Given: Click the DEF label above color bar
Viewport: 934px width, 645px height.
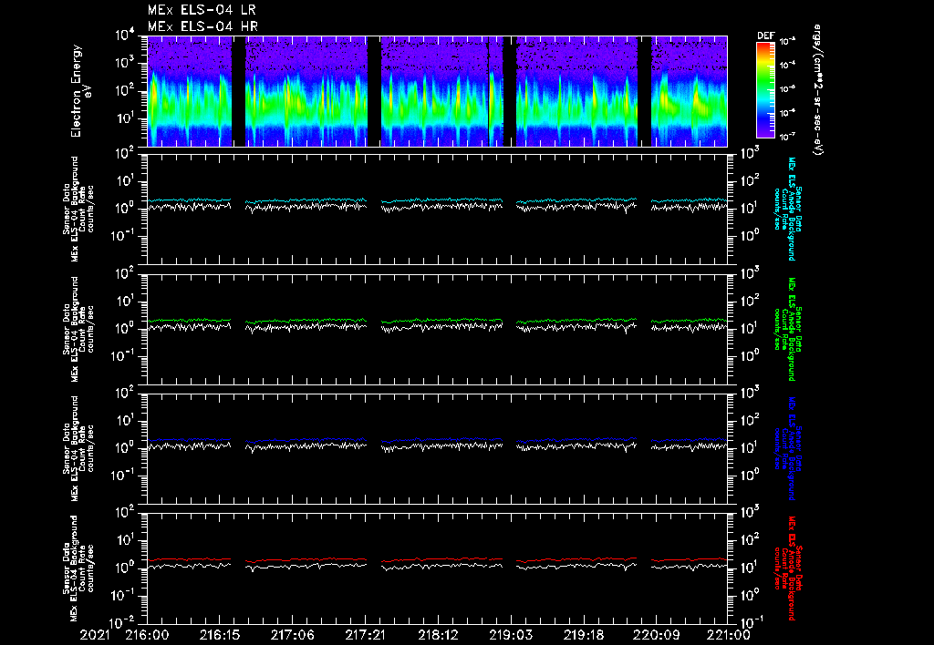Looking at the screenshot, I should (x=765, y=36).
